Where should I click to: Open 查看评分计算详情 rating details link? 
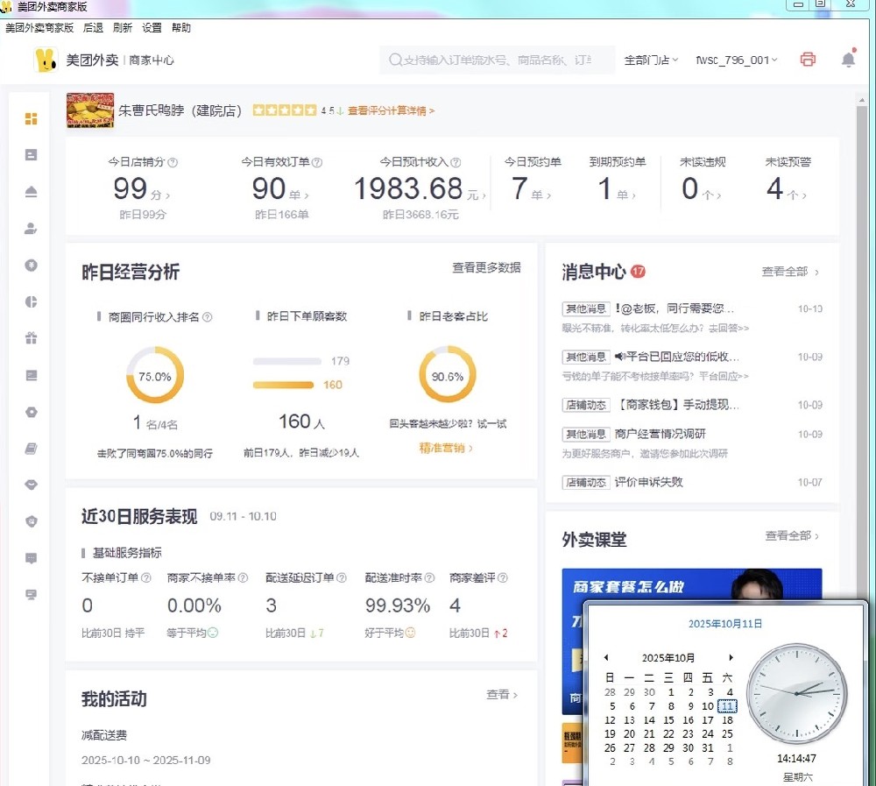(391, 111)
